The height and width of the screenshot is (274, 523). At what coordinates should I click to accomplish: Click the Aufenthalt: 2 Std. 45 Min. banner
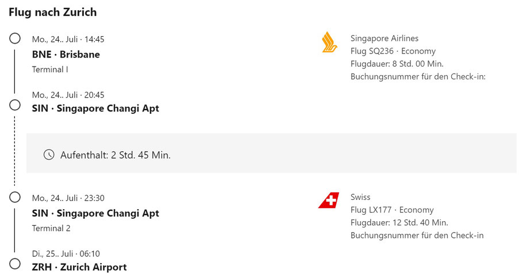(271, 153)
